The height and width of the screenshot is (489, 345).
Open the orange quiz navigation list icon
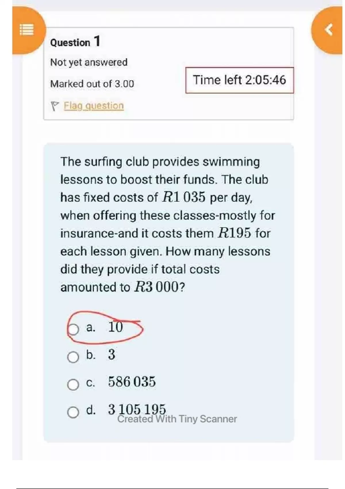click(27, 29)
